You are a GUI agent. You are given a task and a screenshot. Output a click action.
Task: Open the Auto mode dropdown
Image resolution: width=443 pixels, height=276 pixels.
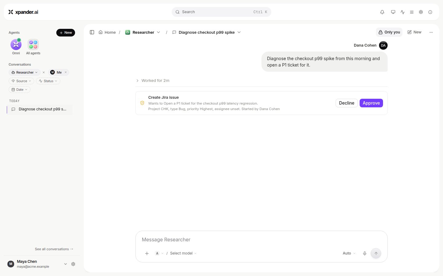click(349, 253)
